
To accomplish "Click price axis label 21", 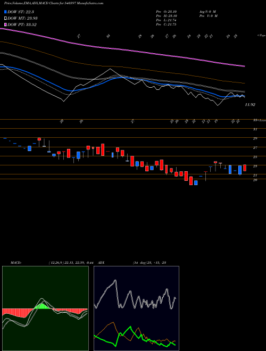I will tap(255, 175).
